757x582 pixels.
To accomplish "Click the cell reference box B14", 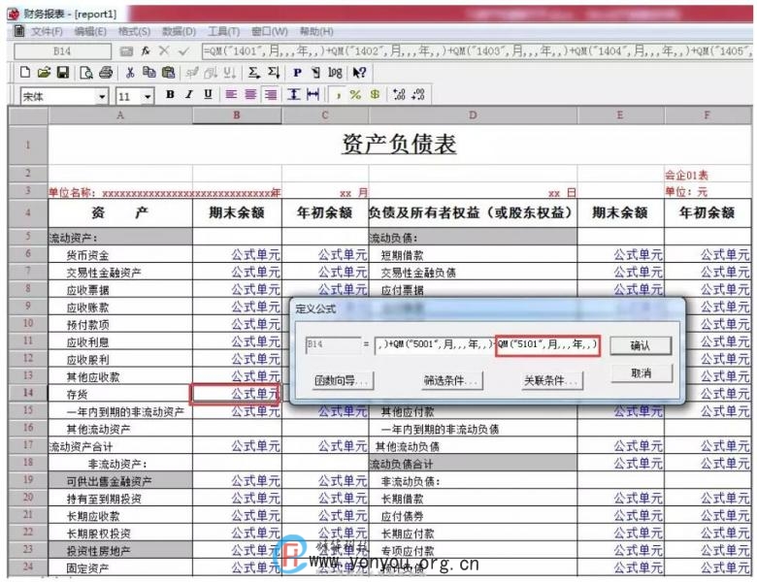I will (333, 344).
